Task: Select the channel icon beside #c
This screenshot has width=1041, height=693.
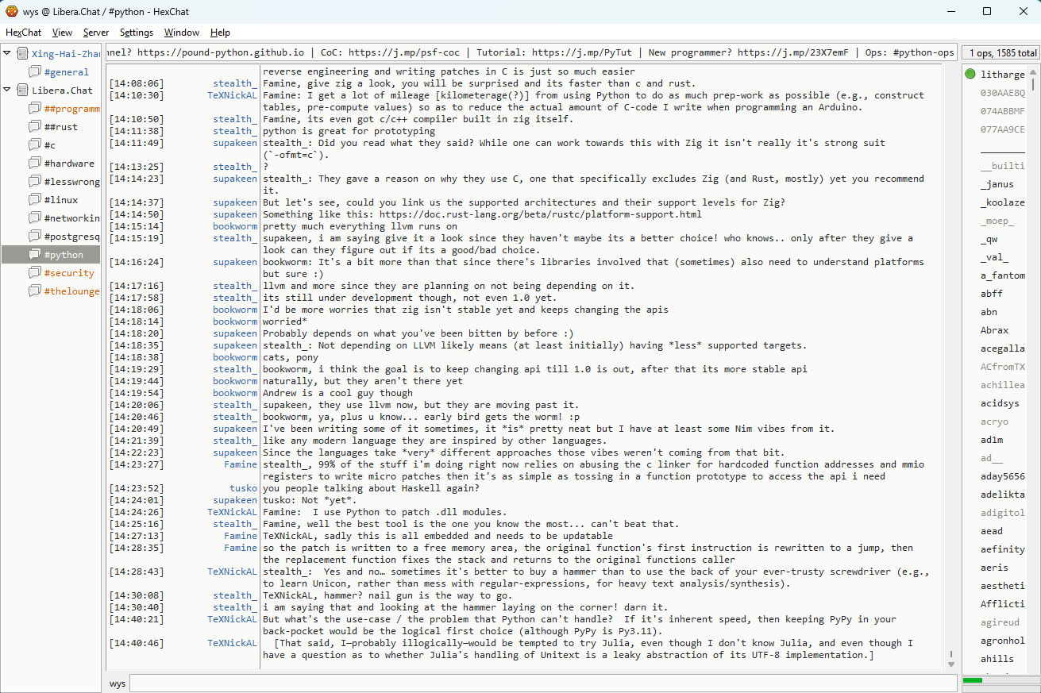Action: tap(35, 145)
